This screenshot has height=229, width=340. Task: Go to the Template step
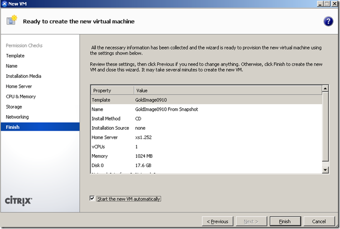pyautogui.click(x=15, y=55)
